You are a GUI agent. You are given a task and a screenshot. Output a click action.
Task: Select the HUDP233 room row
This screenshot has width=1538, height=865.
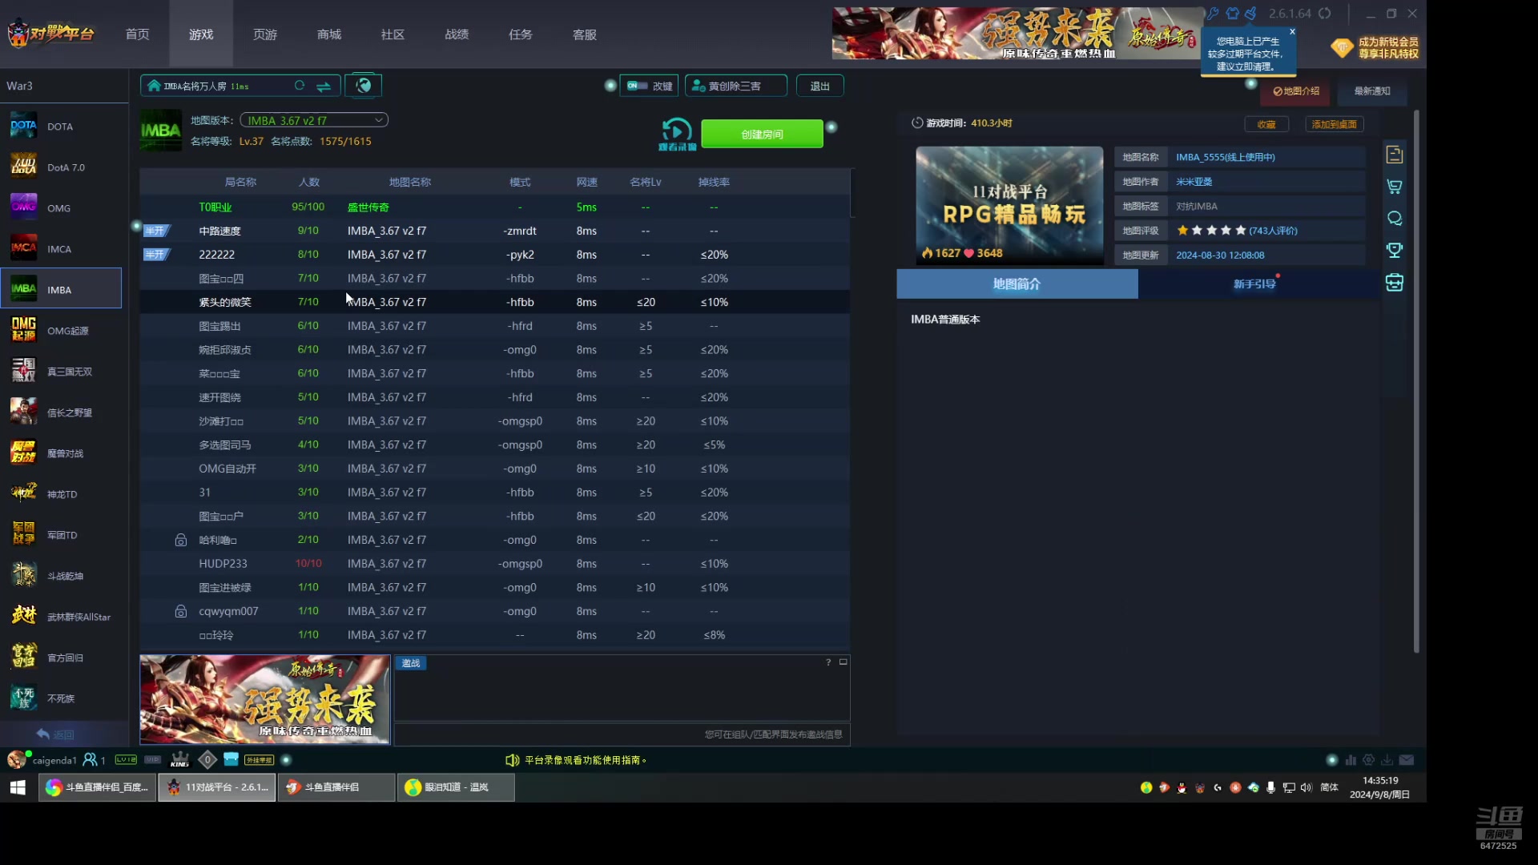(x=495, y=564)
